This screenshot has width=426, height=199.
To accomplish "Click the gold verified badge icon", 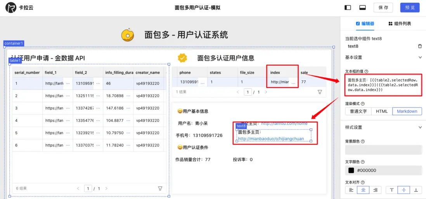I will point(182,58).
